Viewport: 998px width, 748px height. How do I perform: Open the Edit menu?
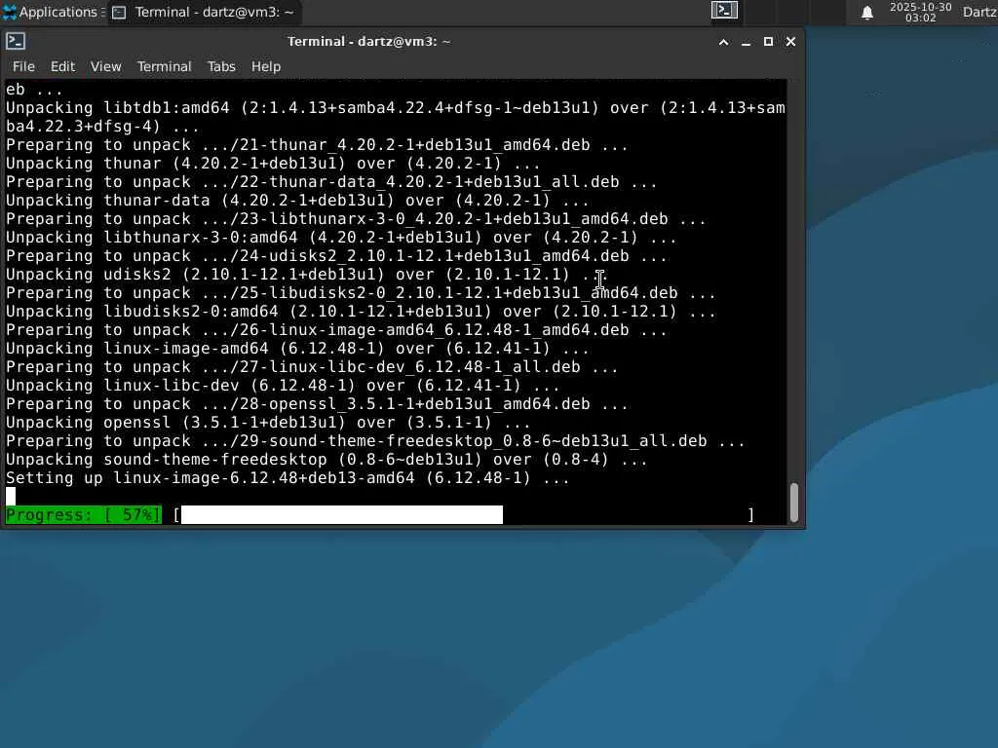pyautogui.click(x=62, y=66)
